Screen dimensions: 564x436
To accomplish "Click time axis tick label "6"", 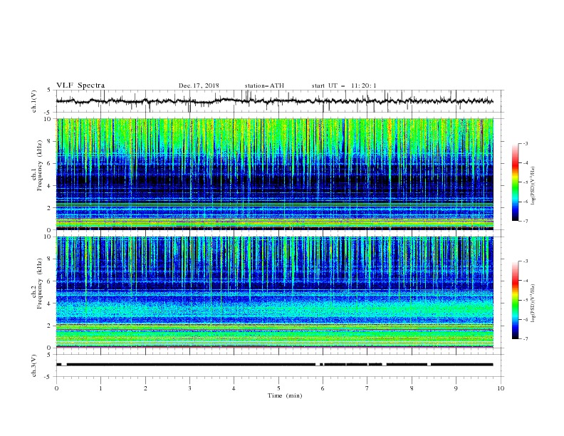I will pos(323,388).
